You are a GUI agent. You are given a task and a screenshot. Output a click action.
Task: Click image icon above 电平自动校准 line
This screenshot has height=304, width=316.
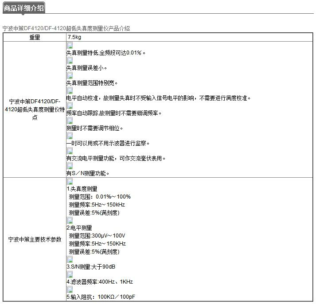[70, 90]
